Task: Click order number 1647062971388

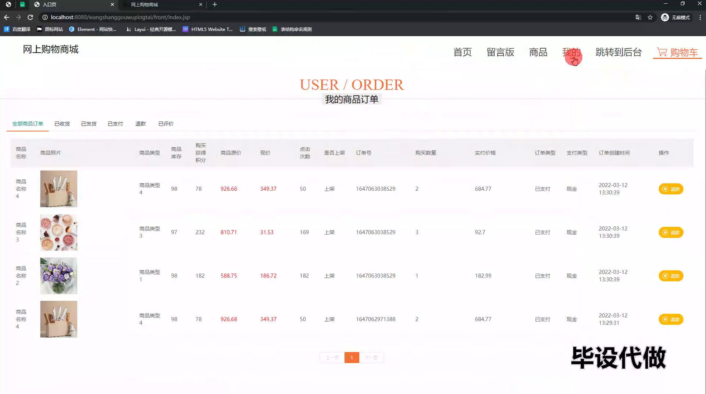Action: click(x=375, y=319)
